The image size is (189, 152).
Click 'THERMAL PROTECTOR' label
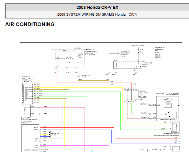[x=167, y=120]
